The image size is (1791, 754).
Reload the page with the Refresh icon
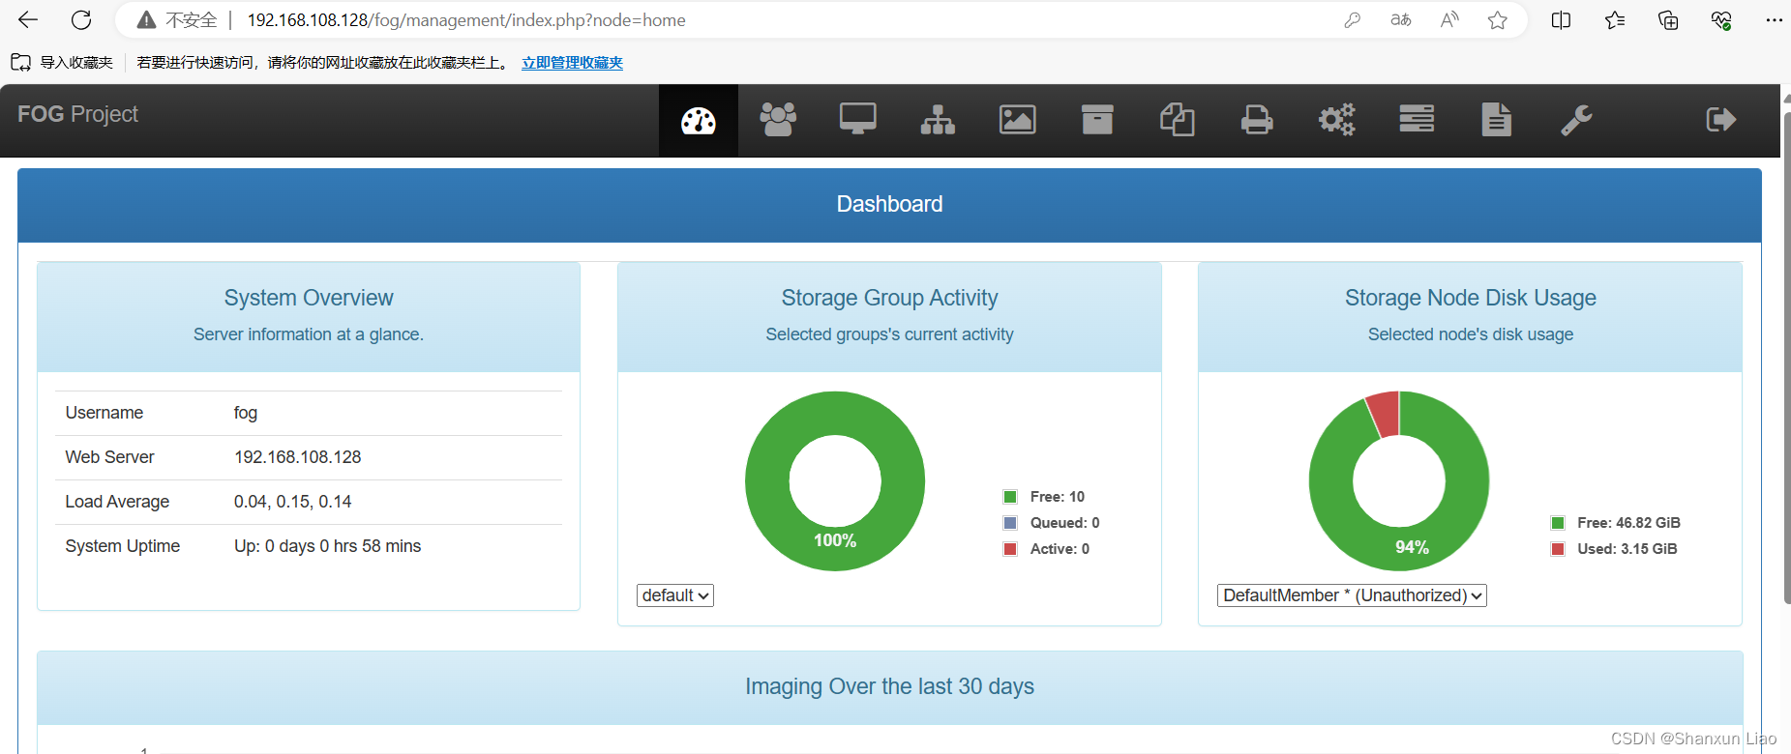click(x=81, y=19)
